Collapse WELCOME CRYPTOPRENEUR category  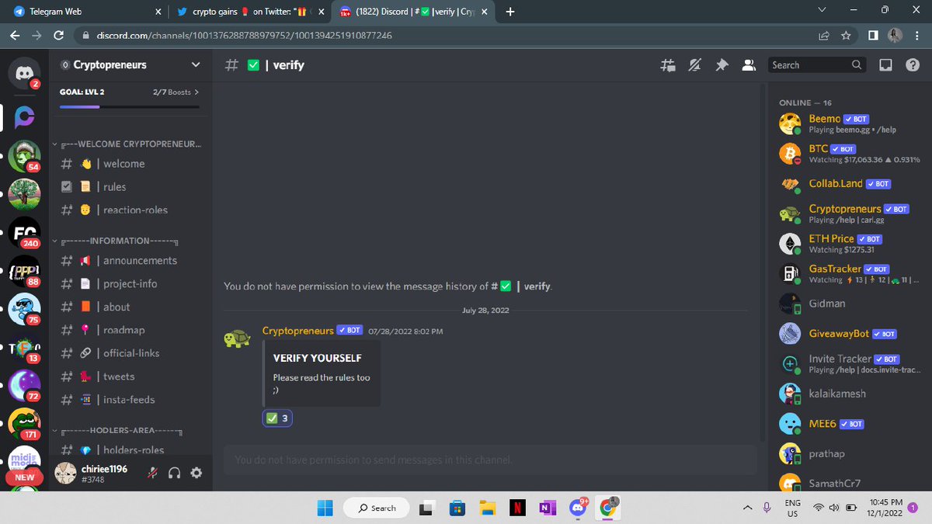click(127, 144)
